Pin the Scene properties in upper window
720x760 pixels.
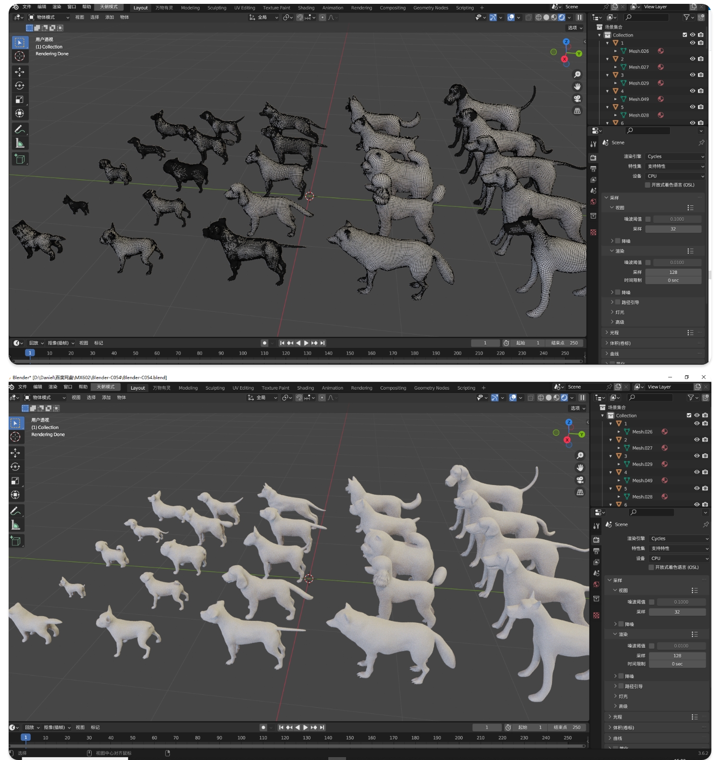coord(701,142)
